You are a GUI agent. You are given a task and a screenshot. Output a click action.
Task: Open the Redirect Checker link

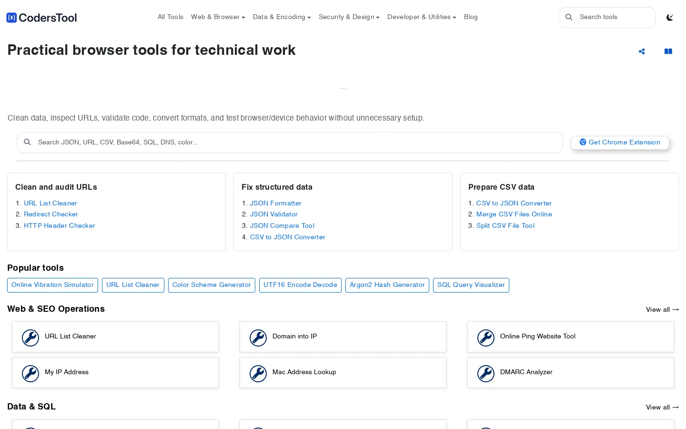pyautogui.click(x=51, y=214)
